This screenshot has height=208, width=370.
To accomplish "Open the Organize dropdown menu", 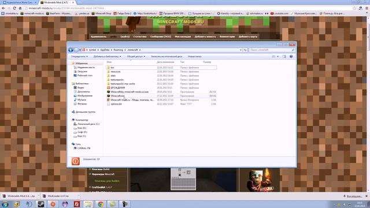I will (x=79, y=57).
